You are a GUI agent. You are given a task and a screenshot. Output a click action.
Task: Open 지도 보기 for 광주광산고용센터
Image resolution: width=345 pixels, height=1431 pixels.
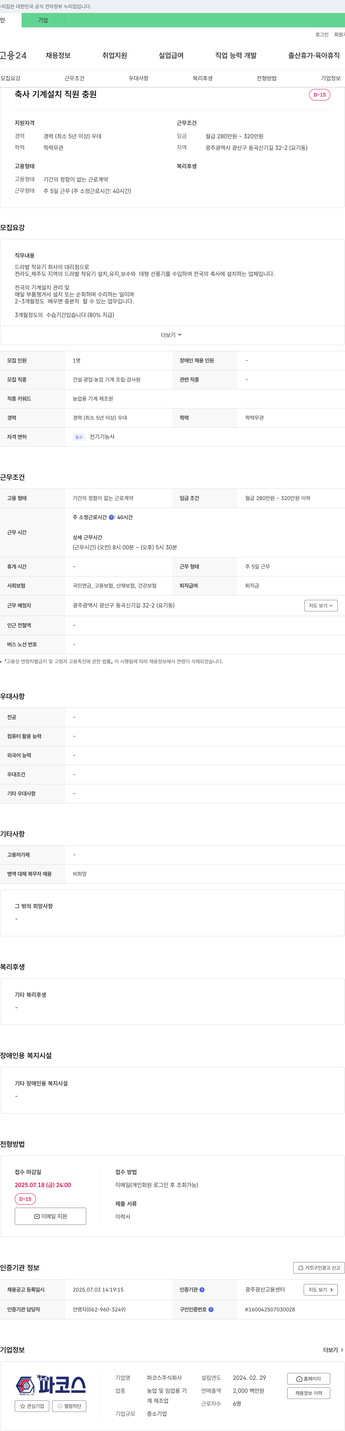(321, 1290)
